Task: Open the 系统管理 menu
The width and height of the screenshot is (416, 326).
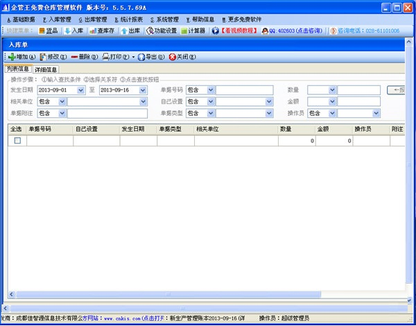Action: click(164, 19)
